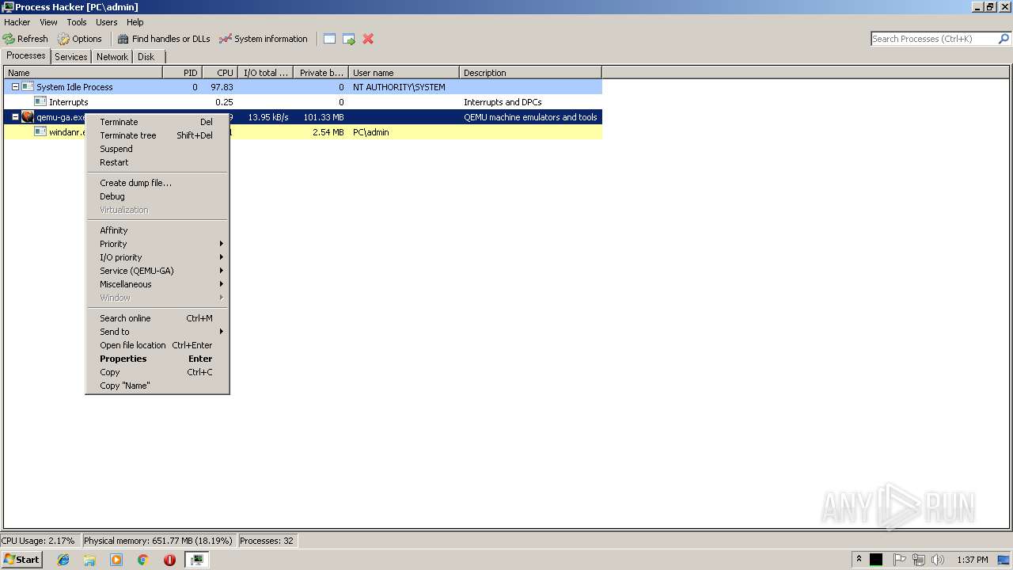
Task: Choose Search online menu entry
Action: tap(157, 318)
